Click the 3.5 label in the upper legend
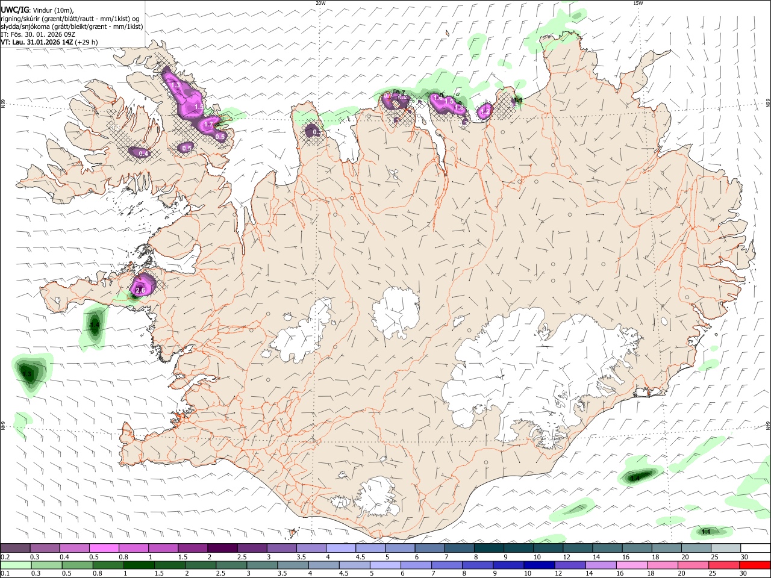This screenshot has width=771, height=578. pyautogui.click(x=301, y=557)
